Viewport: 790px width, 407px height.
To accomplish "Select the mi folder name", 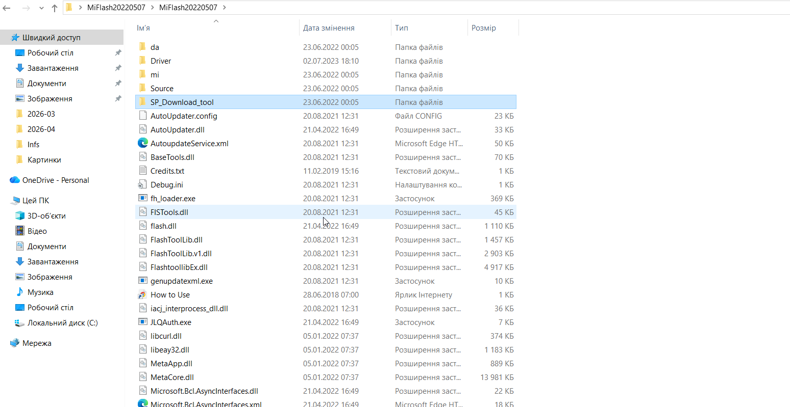I will [x=155, y=75].
